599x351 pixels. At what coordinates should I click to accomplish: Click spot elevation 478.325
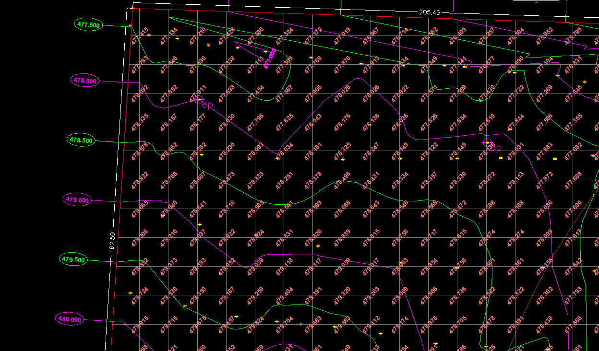click(342, 152)
